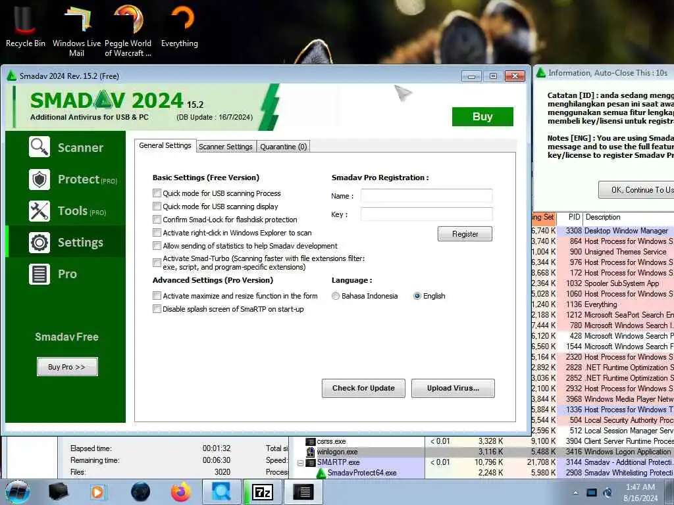Enable the Activate Smad-Turbo checkbox
The image size is (674, 505).
157,262
